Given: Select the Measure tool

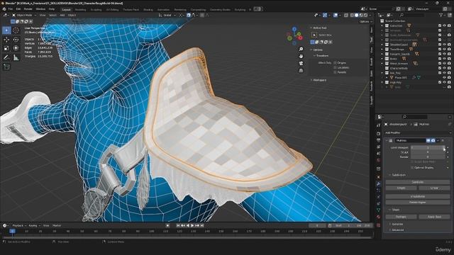Looking at the screenshot, I should click(x=16, y=57).
